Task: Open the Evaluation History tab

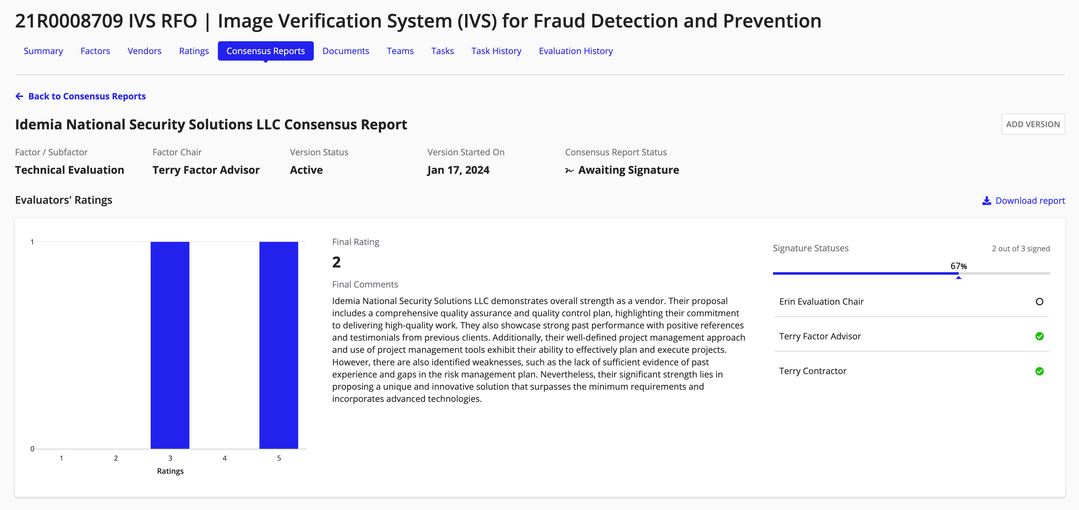Action: [575, 51]
